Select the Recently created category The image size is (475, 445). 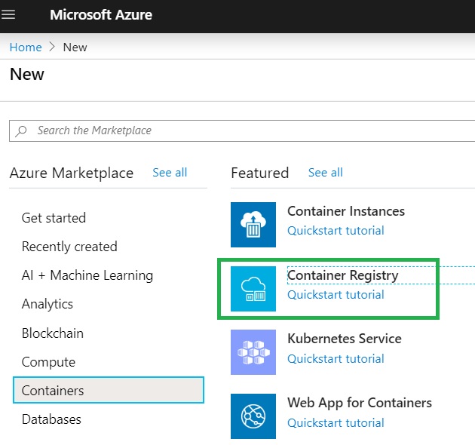coord(69,247)
